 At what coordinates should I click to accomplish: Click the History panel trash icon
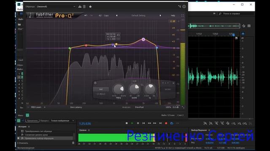[73, 143]
